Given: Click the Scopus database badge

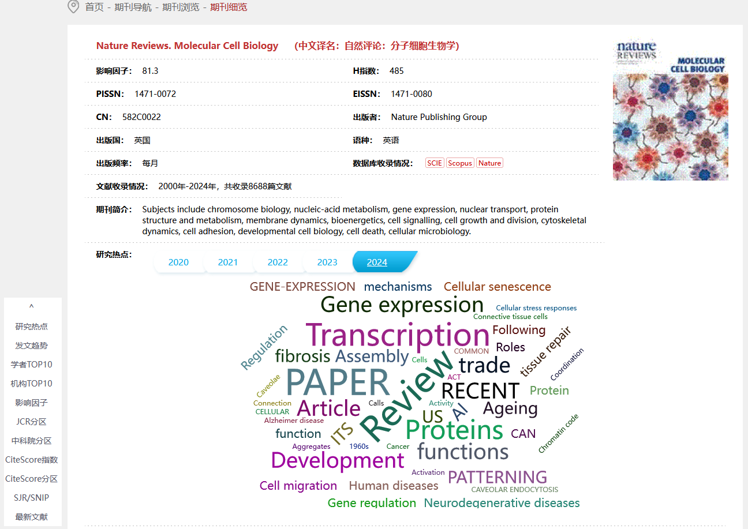Looking at the screenshot, I should tap(460, 163).
